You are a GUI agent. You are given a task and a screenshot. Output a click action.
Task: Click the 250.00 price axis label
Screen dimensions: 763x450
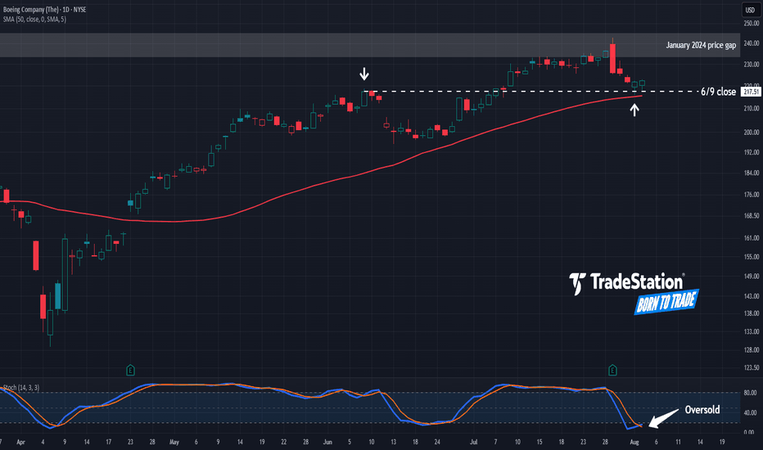(x=752, y=24)
